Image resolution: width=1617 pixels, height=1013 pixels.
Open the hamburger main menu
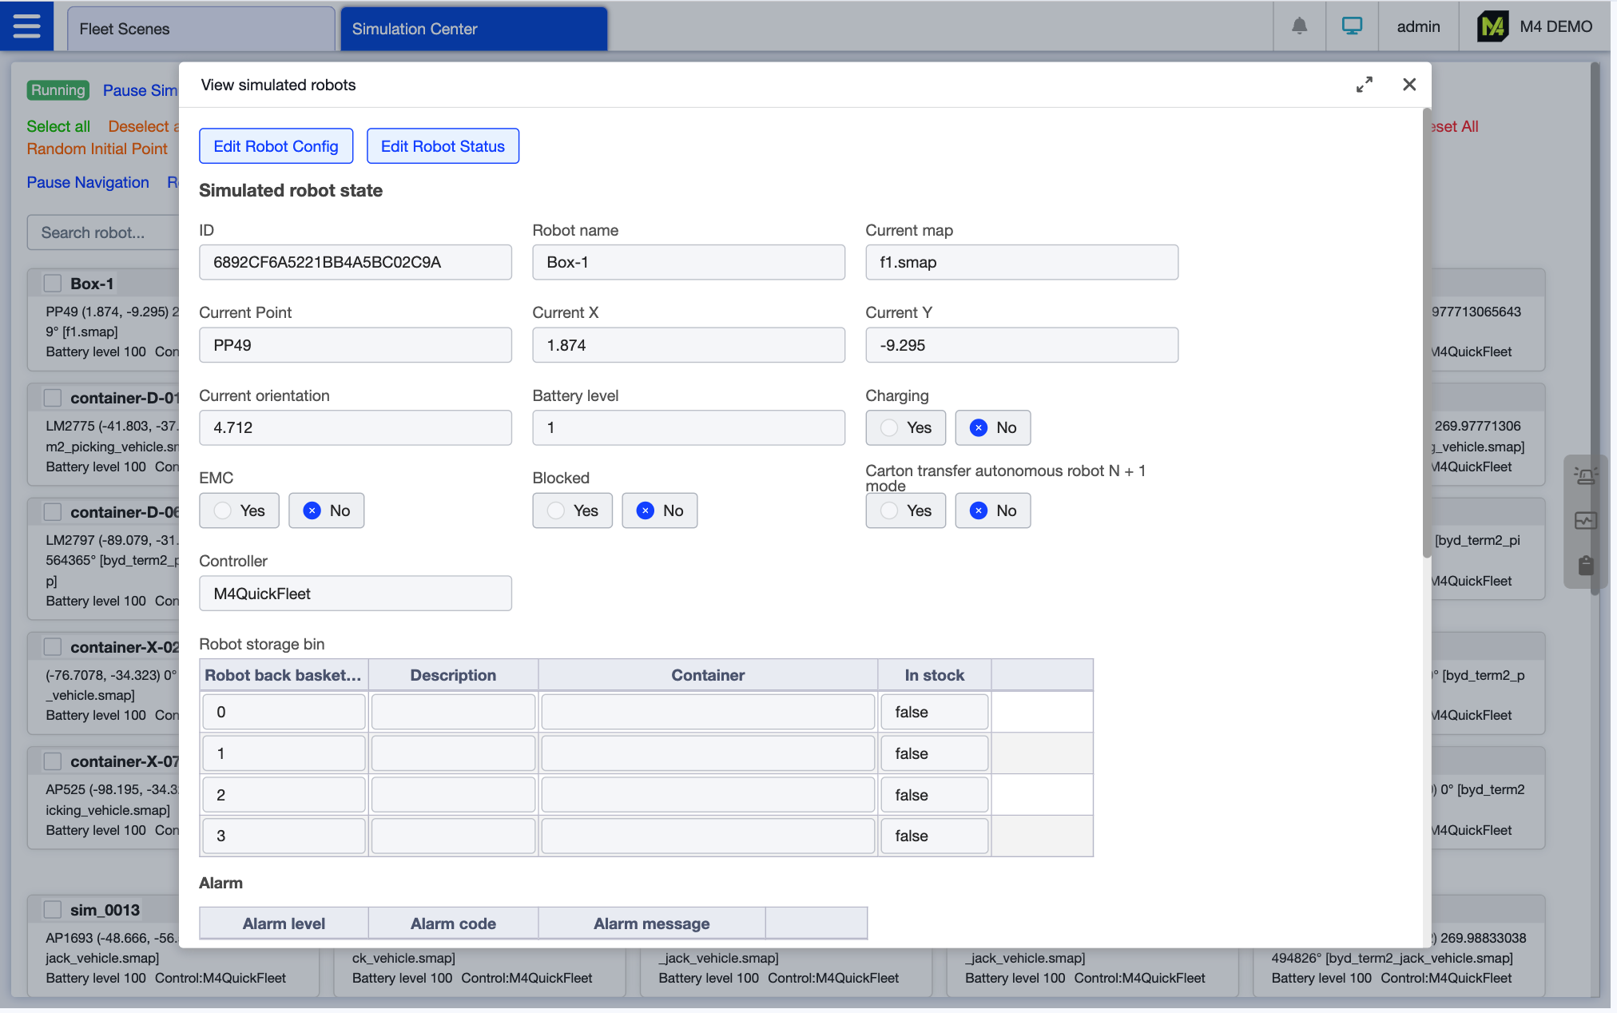(26, 26)
